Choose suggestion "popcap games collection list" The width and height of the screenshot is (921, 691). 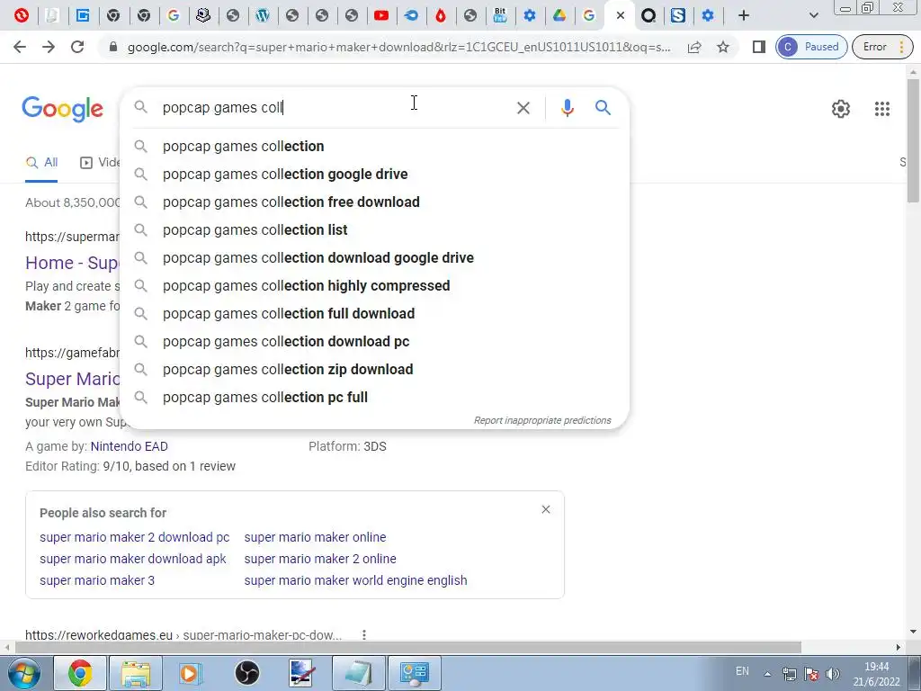click(x=374, y=230)
